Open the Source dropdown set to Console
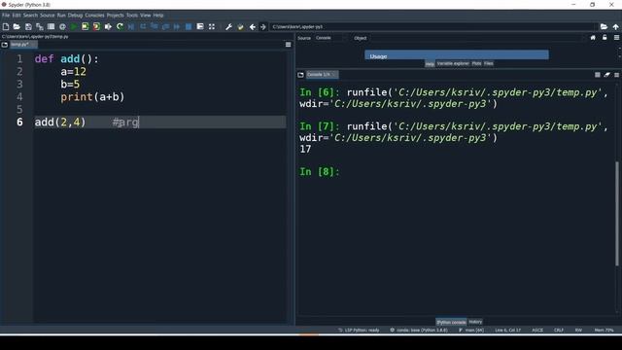This screenshot has width=622, height=350. (330, 38)
